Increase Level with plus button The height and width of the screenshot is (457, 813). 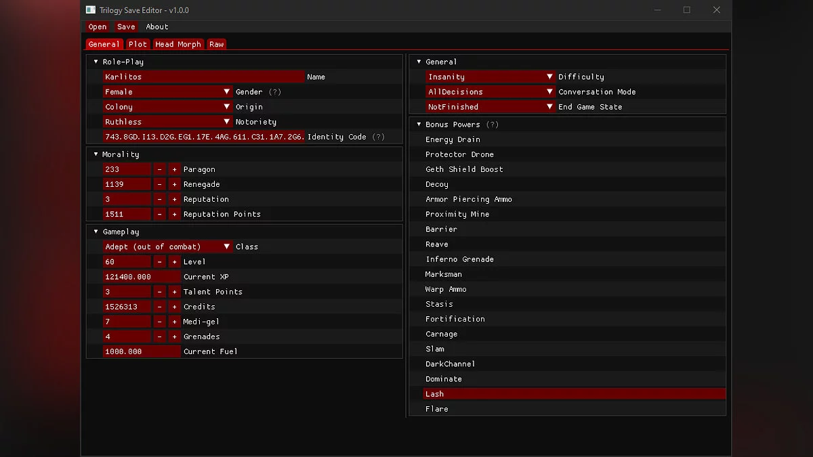point(174,262)
